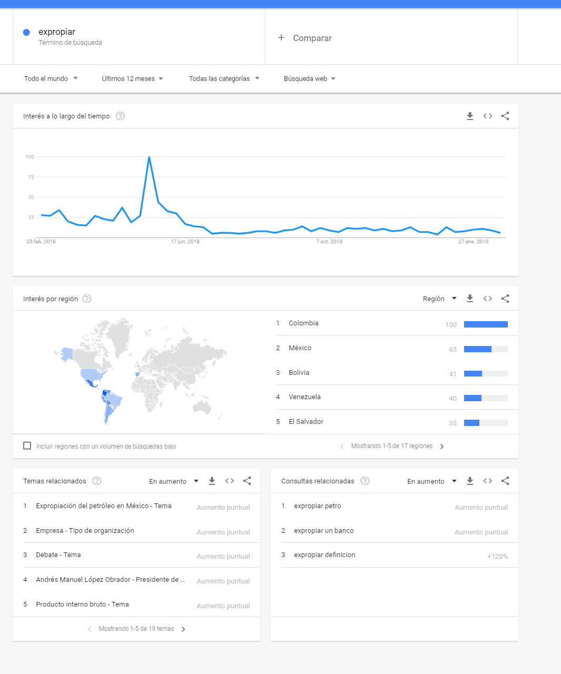Click the blue expropiar color dot
This screenshot has height=674, width=561.
(26, 32)
